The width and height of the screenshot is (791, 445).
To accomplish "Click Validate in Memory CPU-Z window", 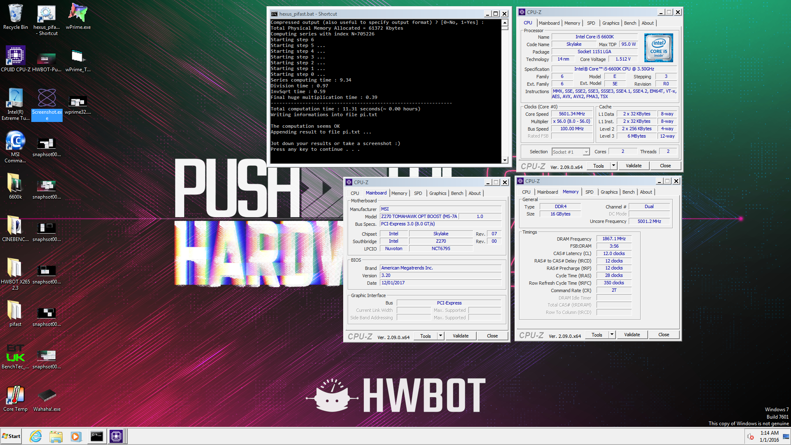I will (632, 335).
